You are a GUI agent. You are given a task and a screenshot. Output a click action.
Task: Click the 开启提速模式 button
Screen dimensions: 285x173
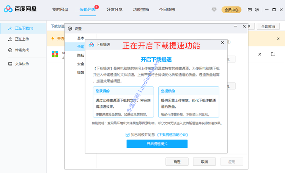pyautogui.click(x=157, y=144)
